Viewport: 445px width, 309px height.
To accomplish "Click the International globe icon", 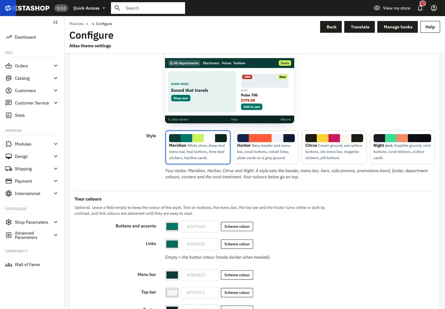I will [x=9, y=193].
